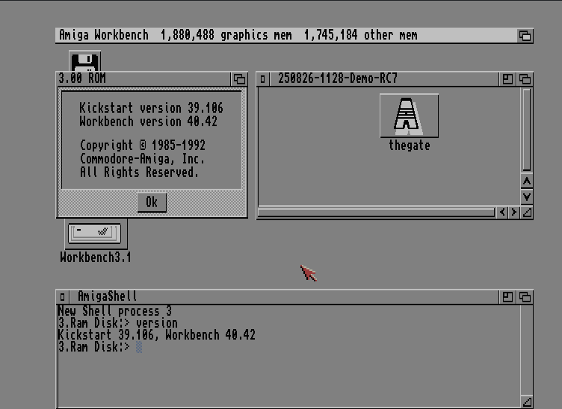Close the 250826-1128-Demo-RC7 window

pos(263,78)
